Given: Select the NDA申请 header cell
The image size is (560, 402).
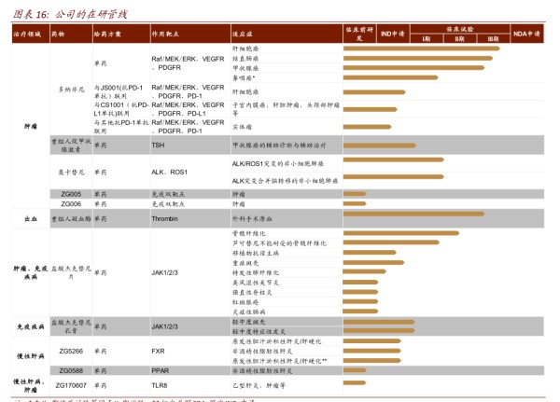Looking at the screenshot, I should pyautogui.click(x=526, y=34).
